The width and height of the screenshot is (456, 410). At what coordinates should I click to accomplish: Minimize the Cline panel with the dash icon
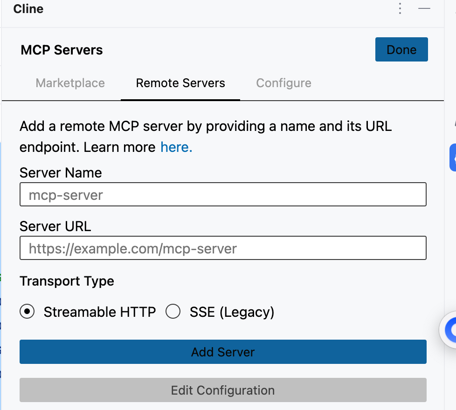[424, 9]
